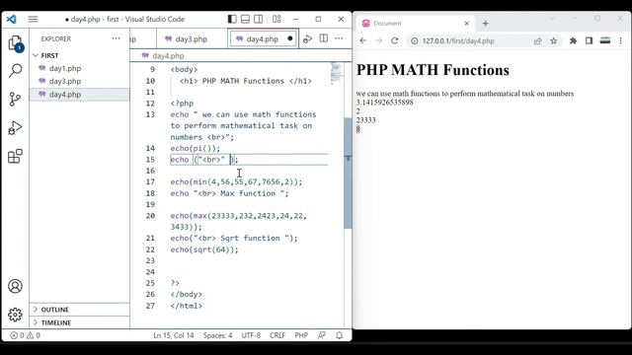Screen dimensions: 632x355
Task: Click the browser address bar URL
Action: [458, 41]
